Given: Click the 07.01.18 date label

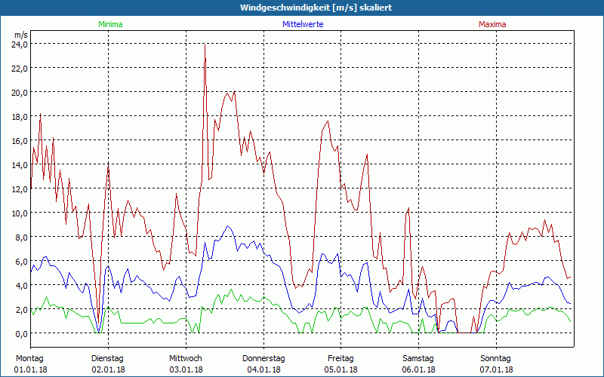Looking at the screenshot, I should pos(497,369).
